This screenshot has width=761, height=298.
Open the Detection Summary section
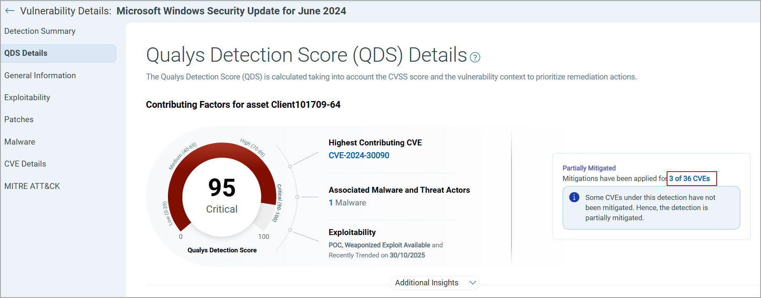click(40, 31)
